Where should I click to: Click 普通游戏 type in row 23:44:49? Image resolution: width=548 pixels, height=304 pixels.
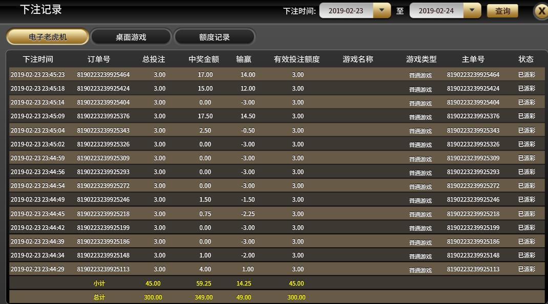point(420,200)
